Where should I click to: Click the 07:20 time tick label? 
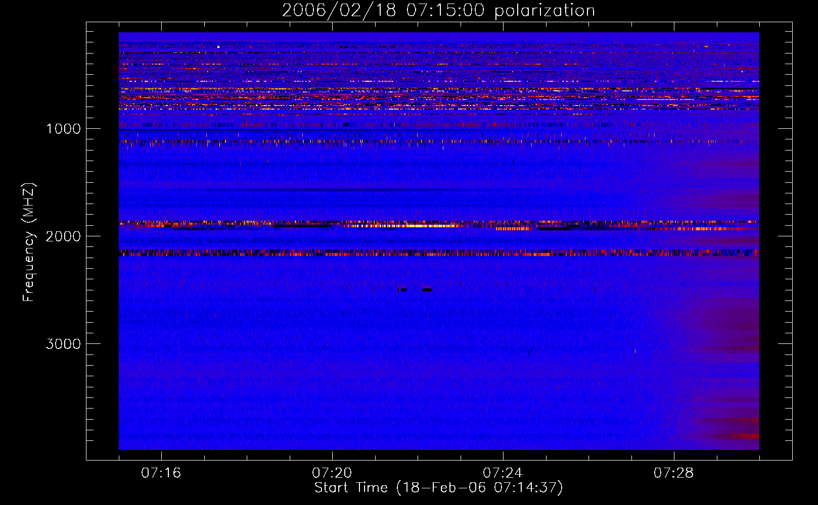coord(332,473)
